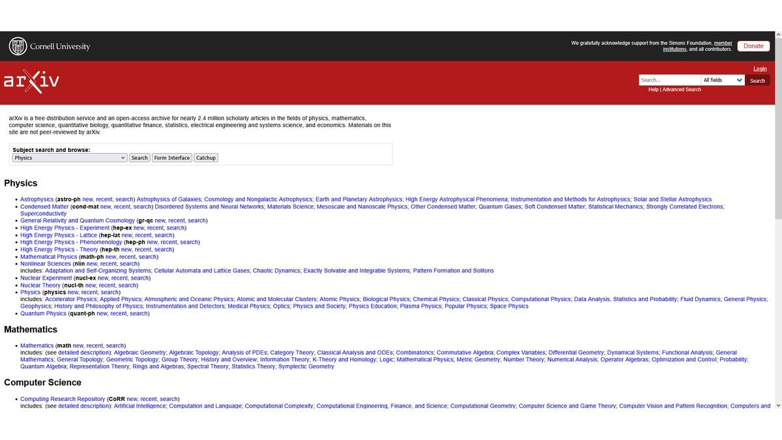Open Adaptation and Self-Organizing Systems
The image size is (782, 440).
(x=98, y=271)
